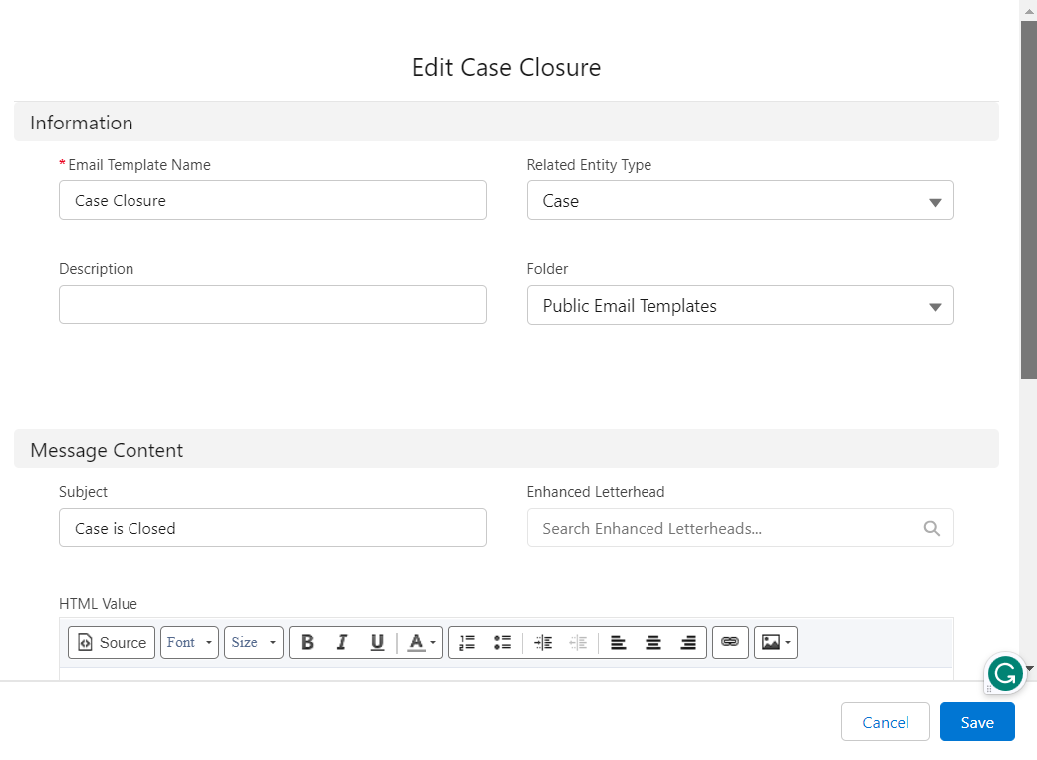Click the HTML Value label
This screenshot has height=760, width=1037.
tap(98, 604)
